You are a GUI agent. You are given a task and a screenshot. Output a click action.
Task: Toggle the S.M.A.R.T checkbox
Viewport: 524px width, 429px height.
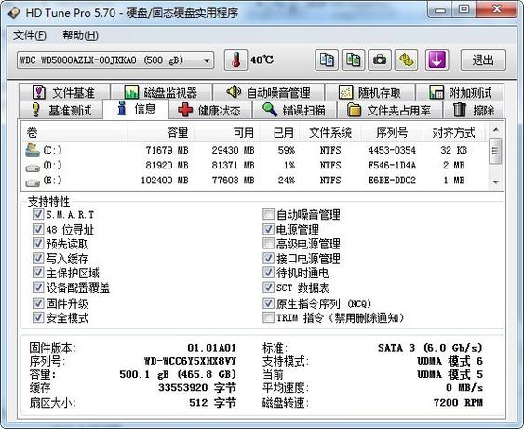coord(38,214)
